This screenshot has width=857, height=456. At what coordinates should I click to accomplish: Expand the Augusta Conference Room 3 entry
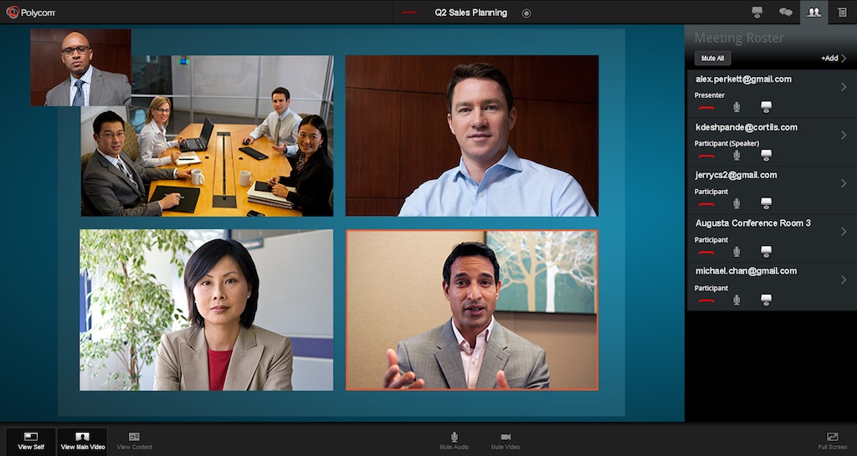[x=843, y=231]
